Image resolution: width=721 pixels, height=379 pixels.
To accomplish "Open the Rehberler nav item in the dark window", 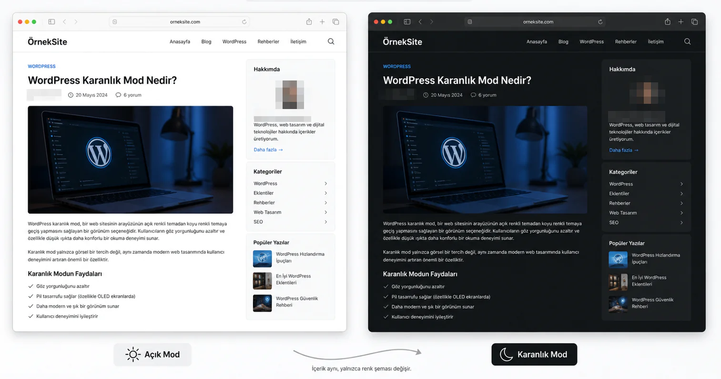I will tap(626, 41).
